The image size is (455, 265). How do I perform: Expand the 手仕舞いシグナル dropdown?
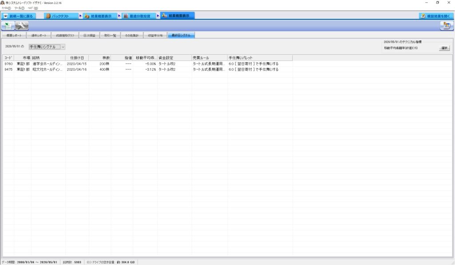63,46
